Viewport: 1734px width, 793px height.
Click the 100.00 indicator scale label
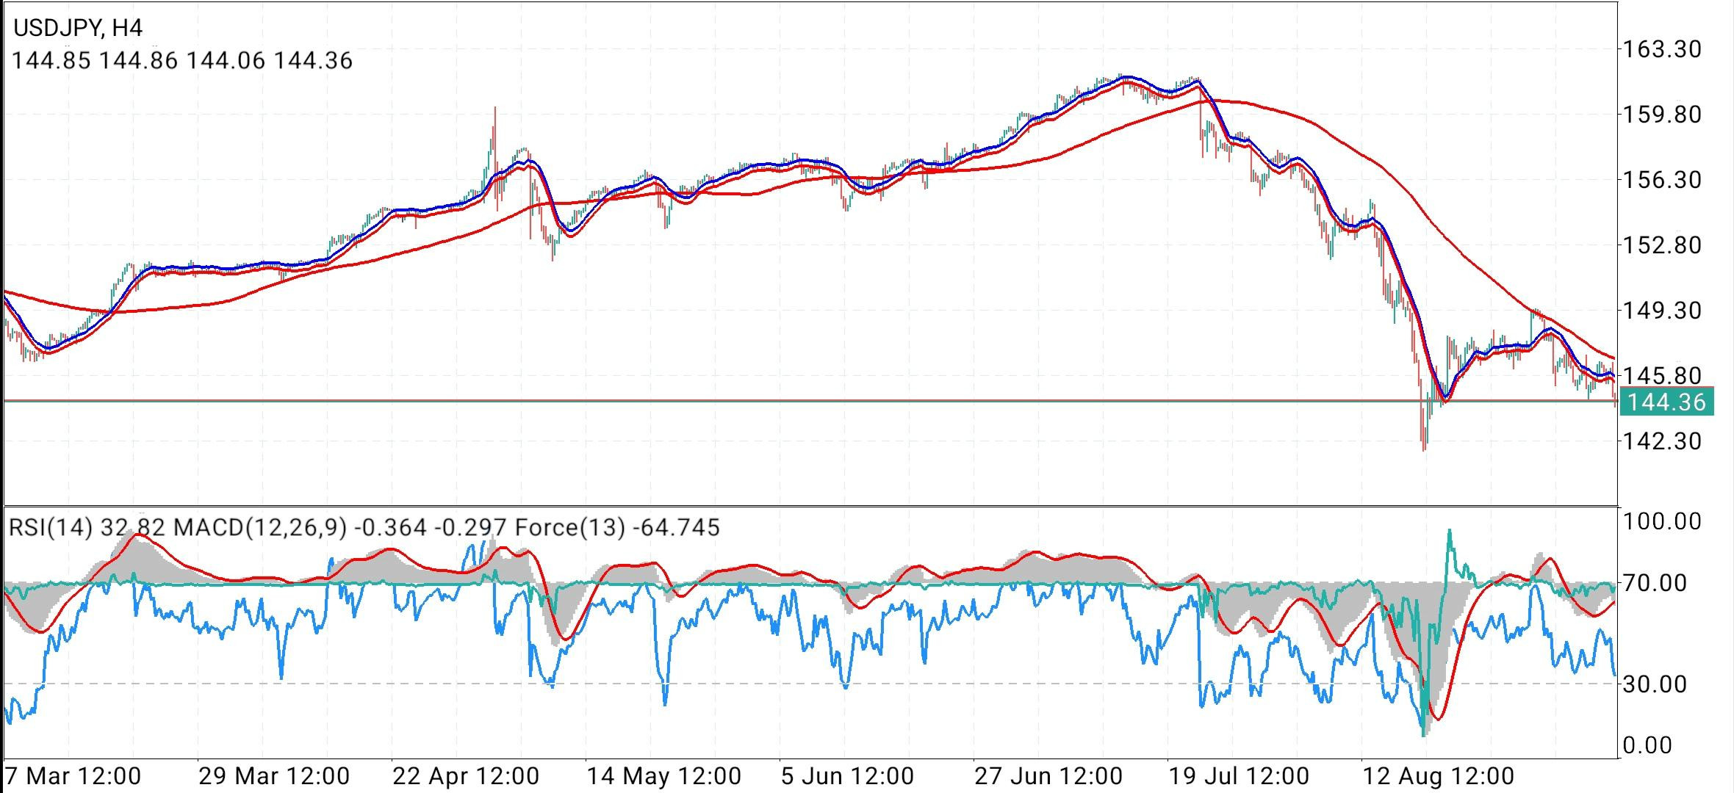click(1661, 522)
